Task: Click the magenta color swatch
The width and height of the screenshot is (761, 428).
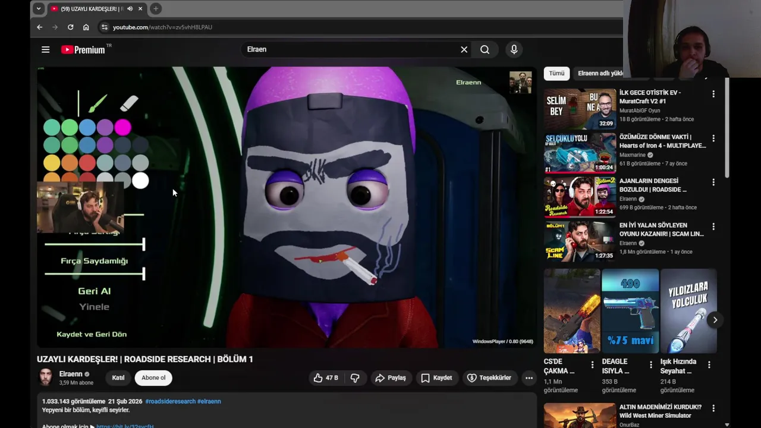Action: tap(122, 127)
